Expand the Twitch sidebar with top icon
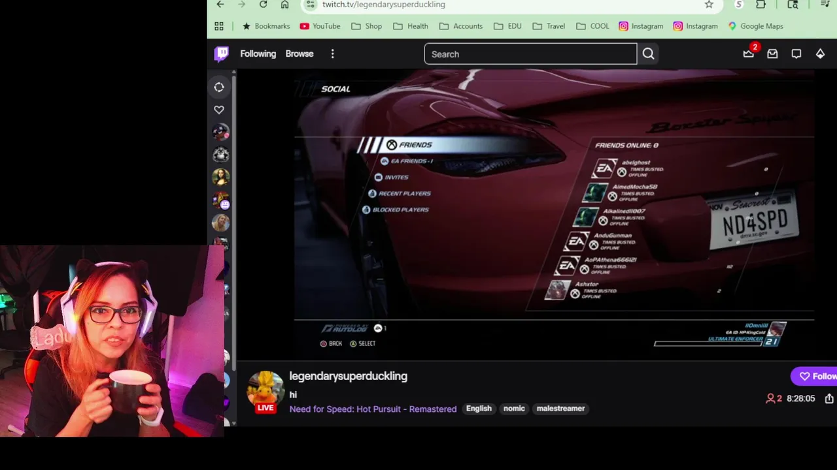 (219, 87)
